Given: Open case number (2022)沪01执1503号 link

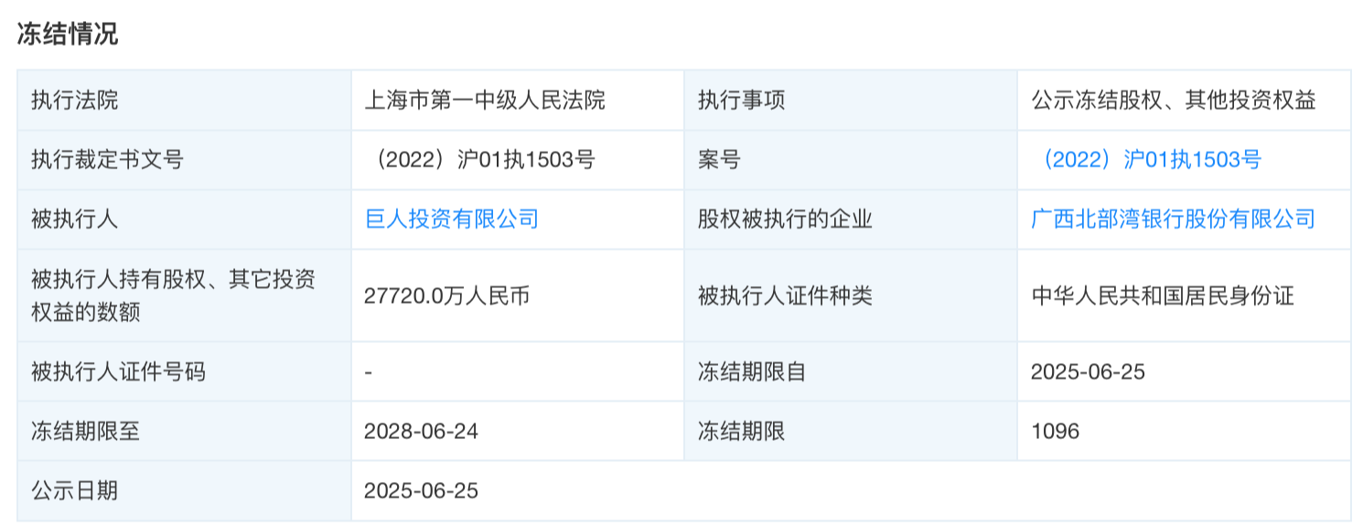Looking at the screenshot, I should [1150, 160].
